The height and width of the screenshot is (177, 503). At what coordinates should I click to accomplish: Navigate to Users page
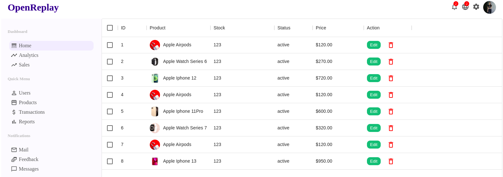(51, 93)
